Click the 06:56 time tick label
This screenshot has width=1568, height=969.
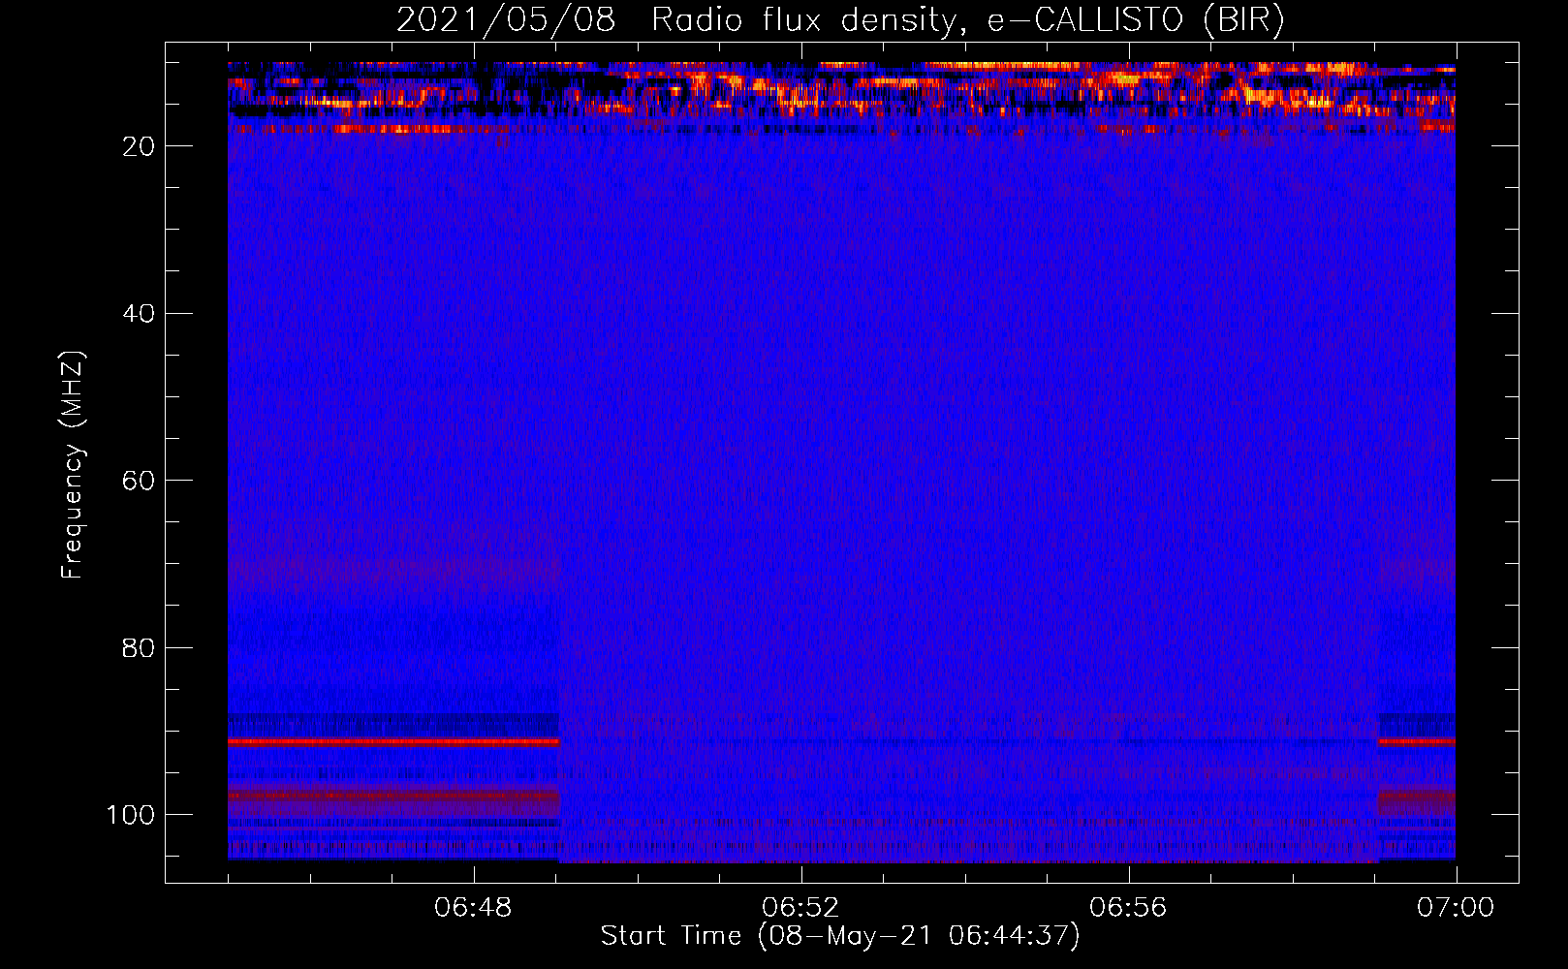click(1128, 908)
